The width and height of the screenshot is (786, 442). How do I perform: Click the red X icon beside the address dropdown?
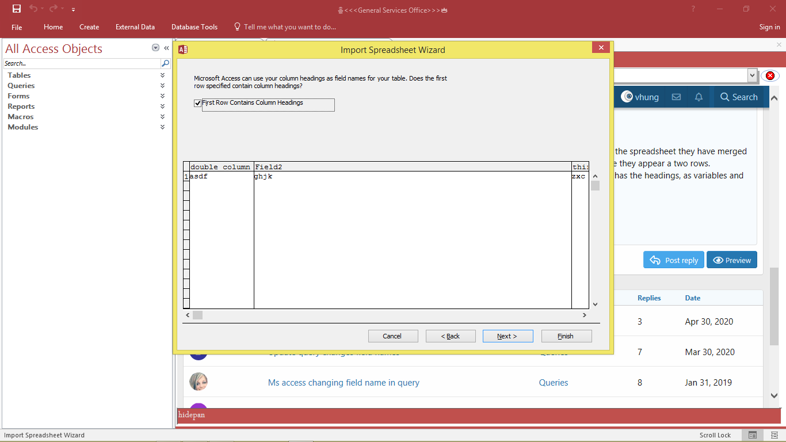[x=770, y=75]
